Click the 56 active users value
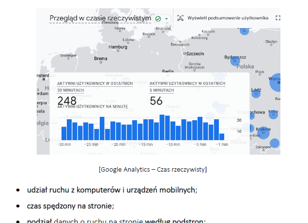 tap(156, 100)
